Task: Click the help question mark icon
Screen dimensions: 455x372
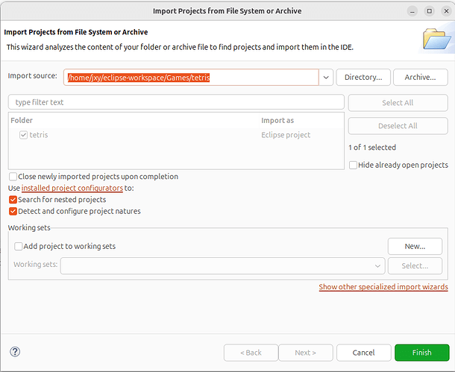Action: pos(15,352)
